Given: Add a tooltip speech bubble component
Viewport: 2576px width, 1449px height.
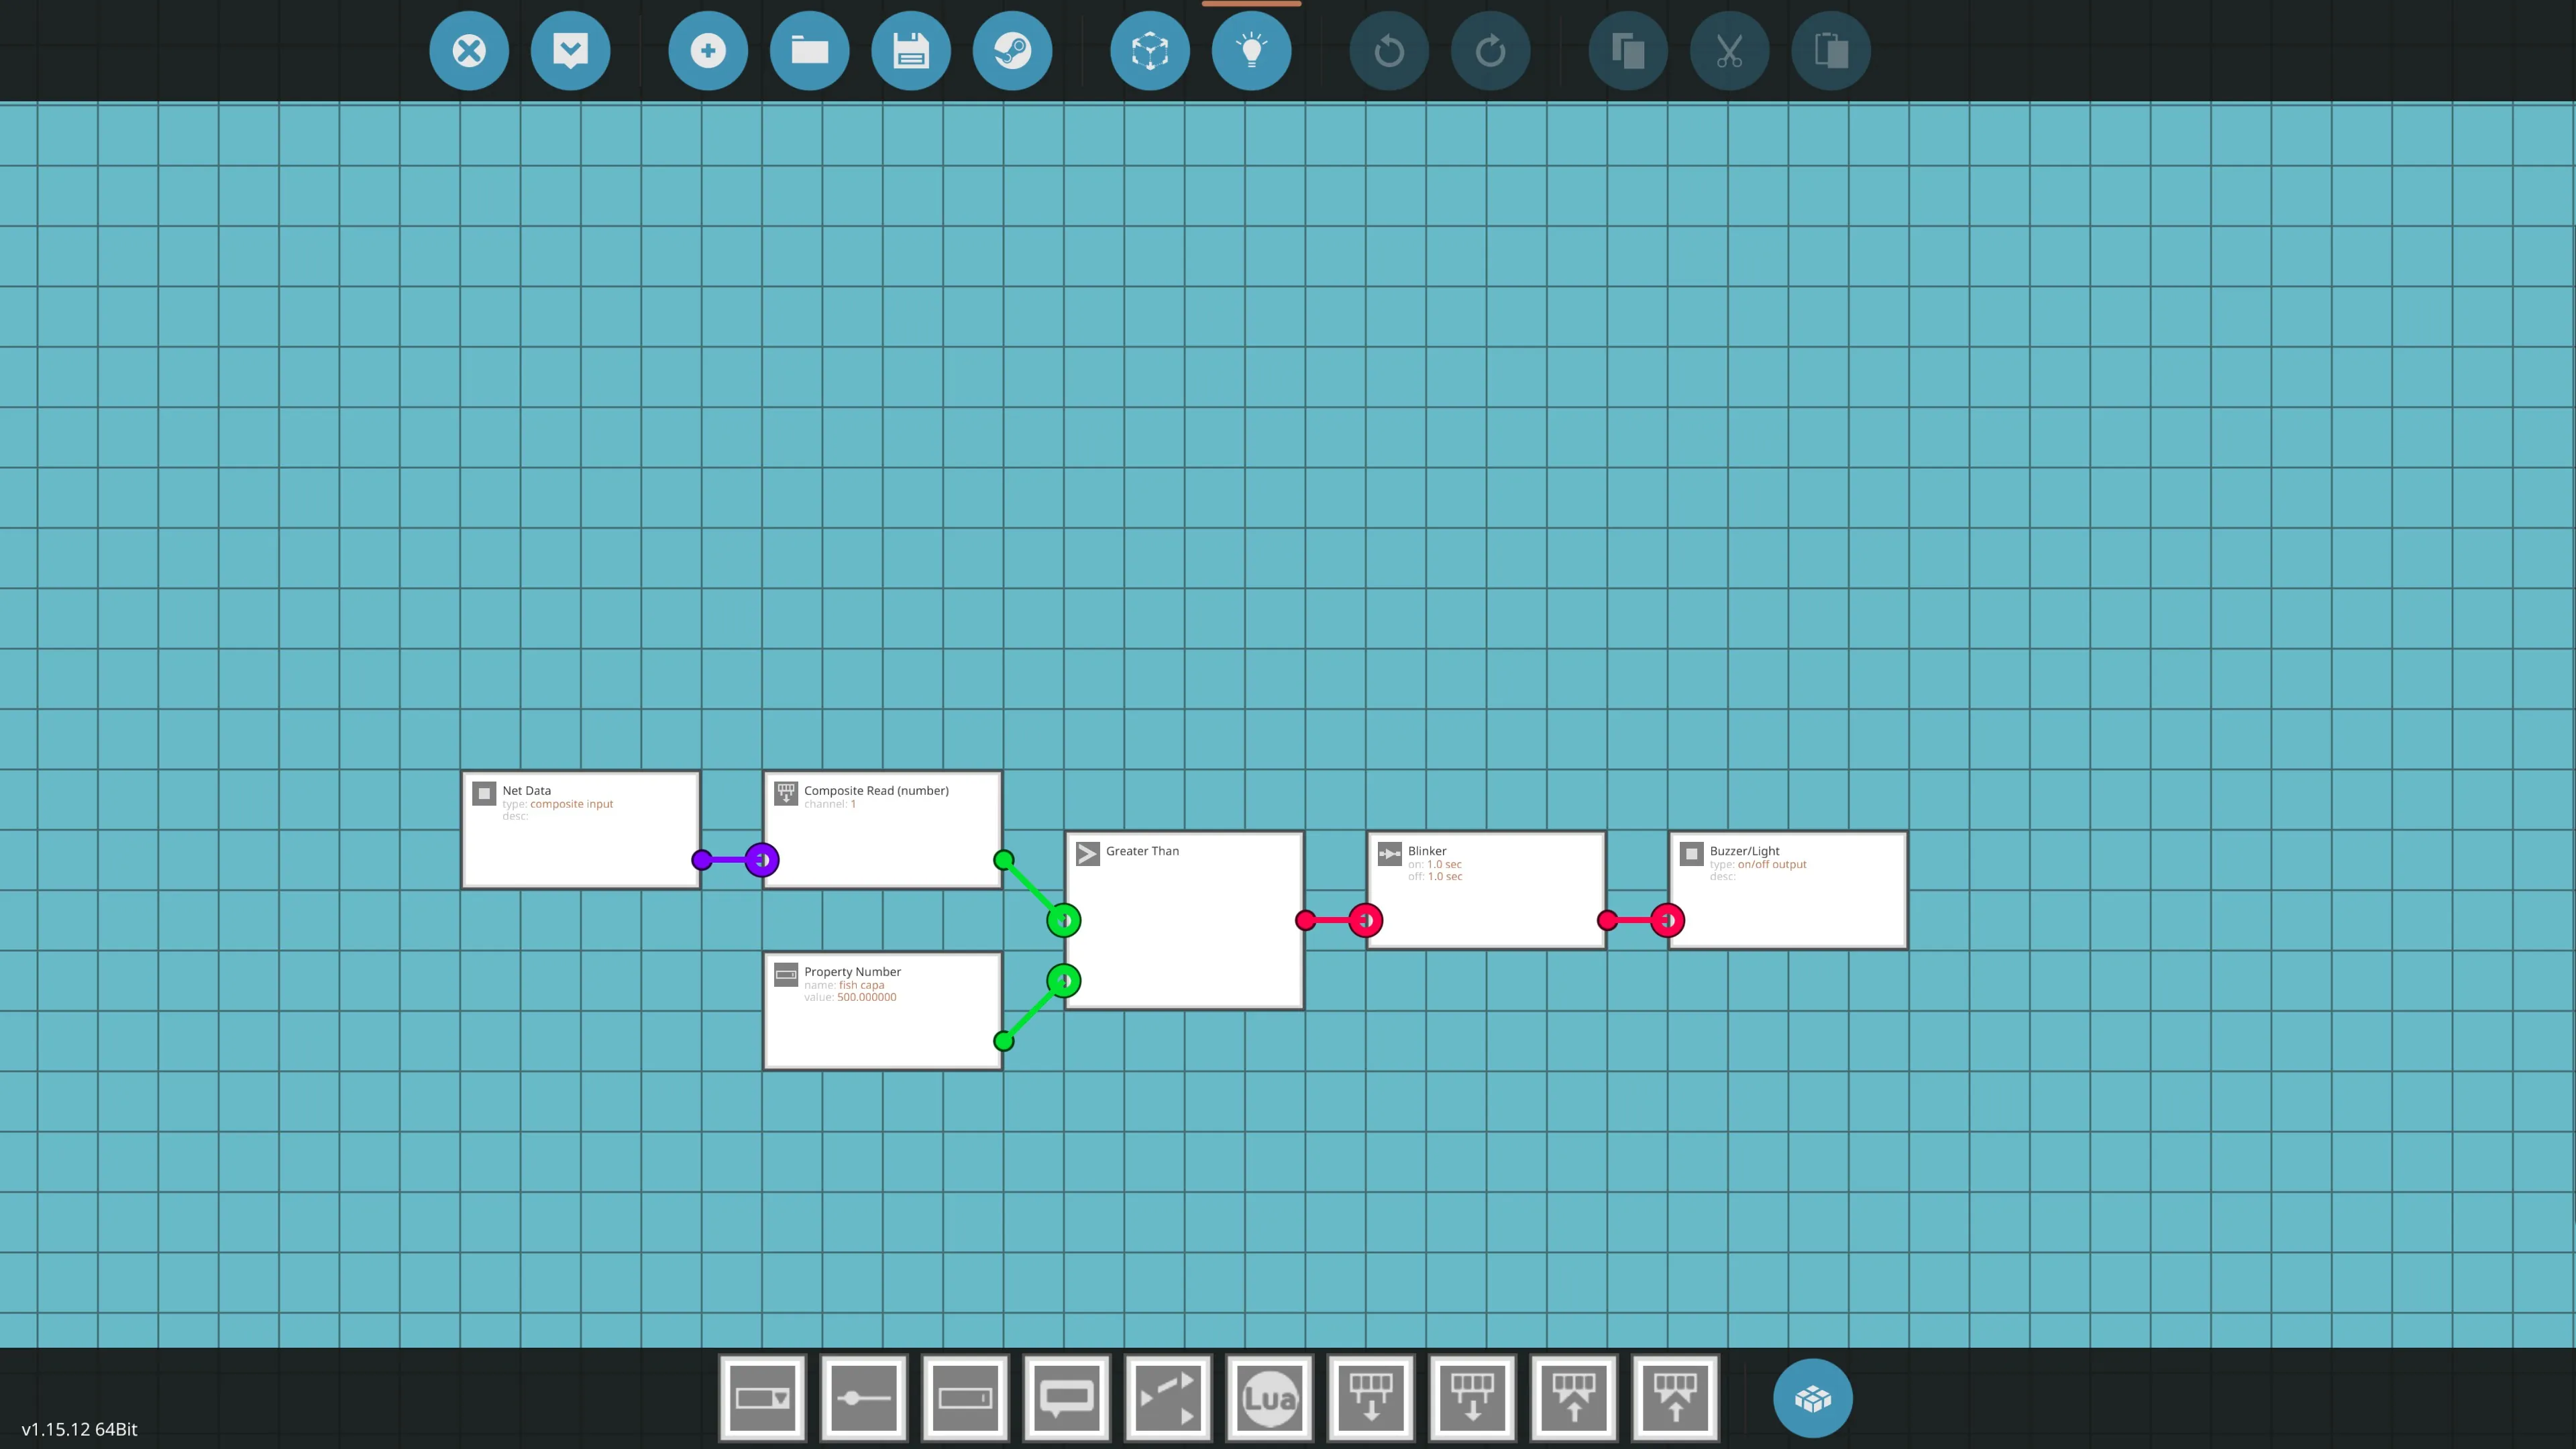Looking at the screenshot, I should (x=1067, y=1397).
